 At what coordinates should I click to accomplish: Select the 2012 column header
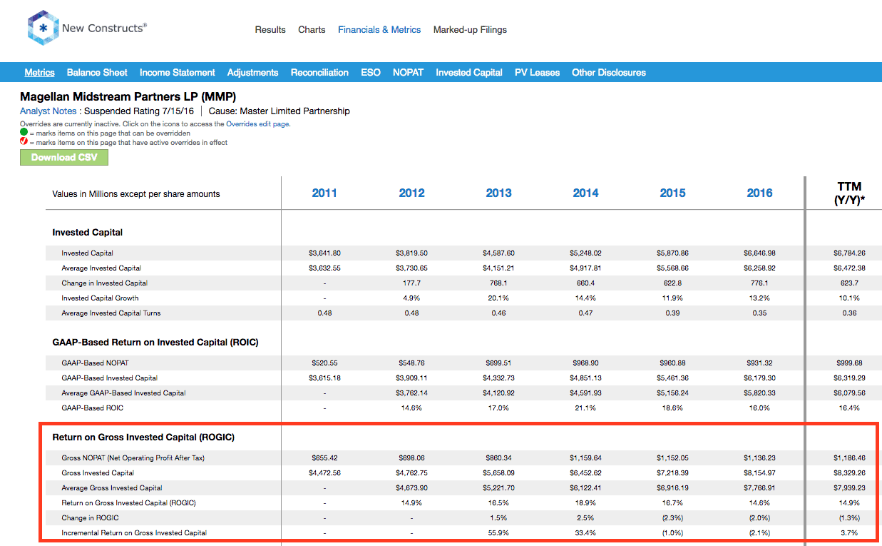click(x=411, y=193)
